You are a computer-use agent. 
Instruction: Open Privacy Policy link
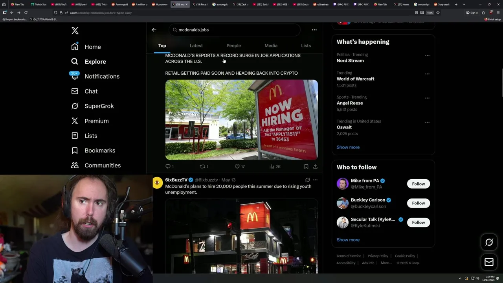pos(378,256)
